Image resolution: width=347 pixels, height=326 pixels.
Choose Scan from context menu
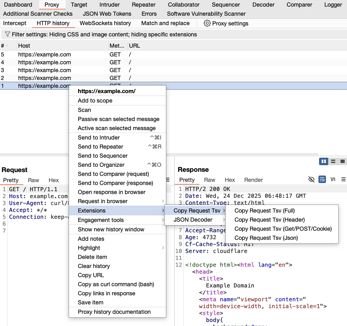click(x=117, y=110)
